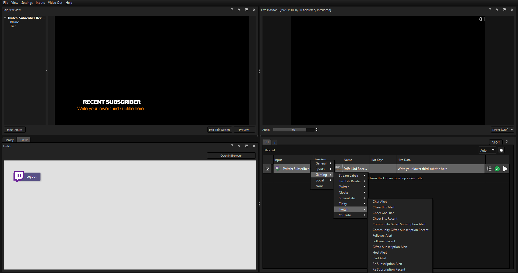The width and height of the screenshot is (518, 273).
Task: Float the Edit / Preview panel window
Action: [x=246, y=10]
